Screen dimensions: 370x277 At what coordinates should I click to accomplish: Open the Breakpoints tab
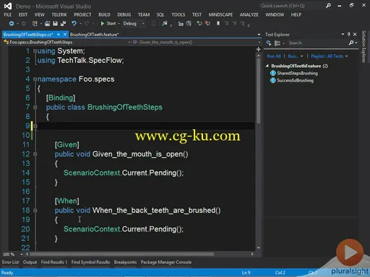pyautogui.click(x=125, y=262)
